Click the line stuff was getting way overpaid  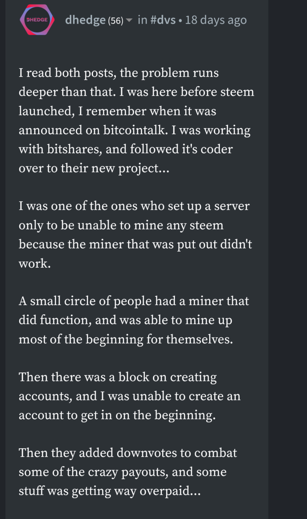point(110,491)
